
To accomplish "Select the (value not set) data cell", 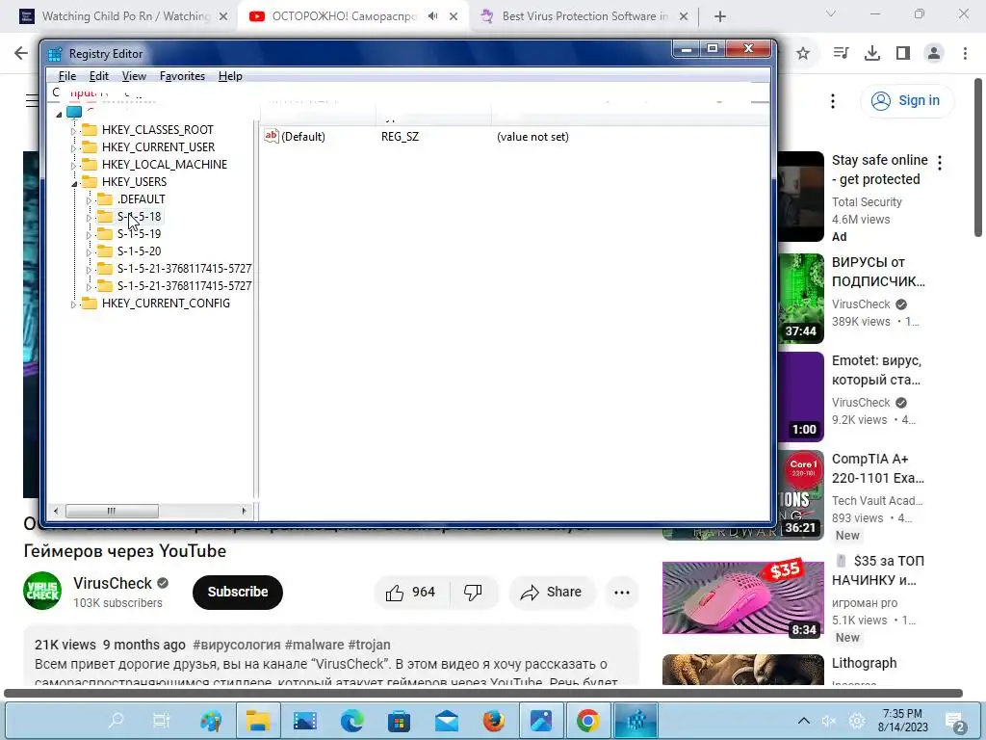I will coord(532,137).
